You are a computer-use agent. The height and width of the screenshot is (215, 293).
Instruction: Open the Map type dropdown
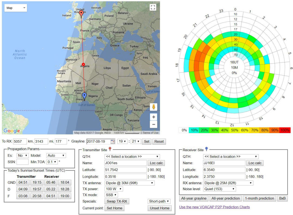pyautogui.click(x=16, y=8)
